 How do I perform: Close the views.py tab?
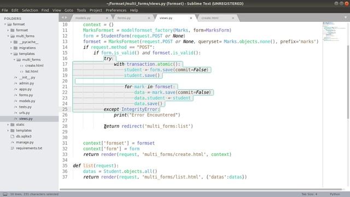191,18
